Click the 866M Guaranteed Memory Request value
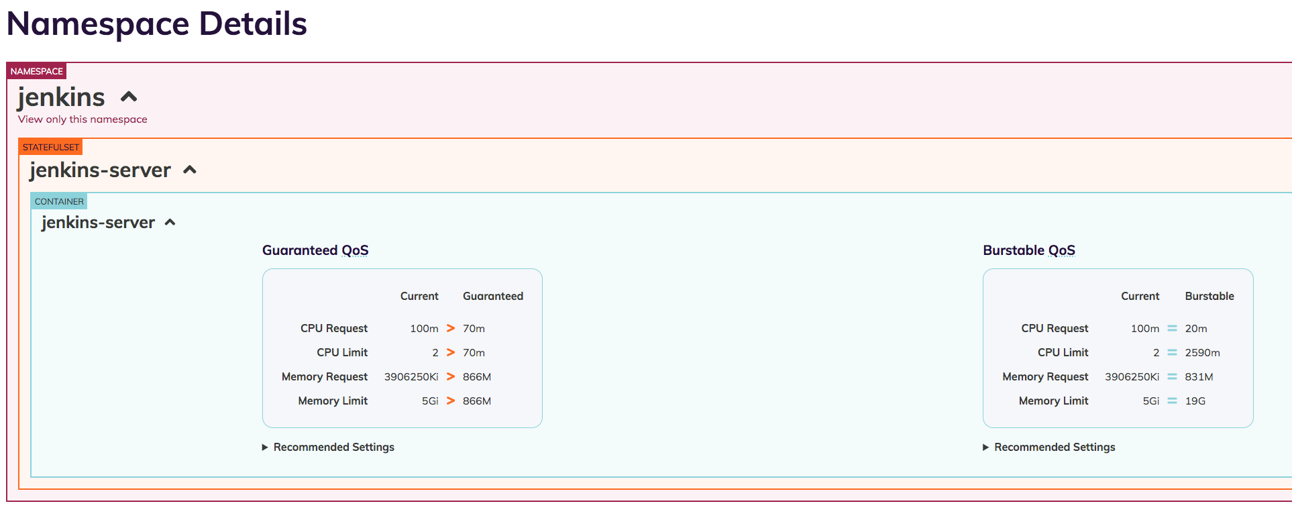The image size is (1292, 520). 477,376
